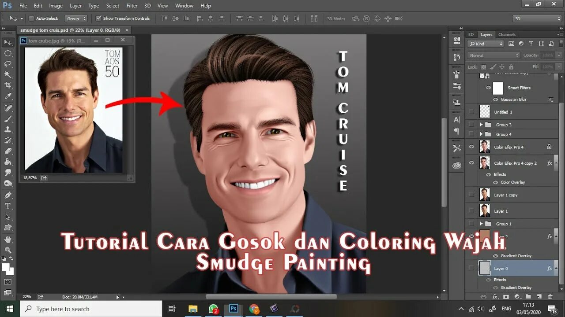This screenshot has width=565, height=317.
Task: Show the Layer 0 layer visibility
Action: coord(471,268)
